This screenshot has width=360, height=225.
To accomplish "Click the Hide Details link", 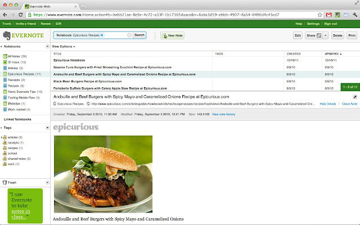I will [327, 104].
